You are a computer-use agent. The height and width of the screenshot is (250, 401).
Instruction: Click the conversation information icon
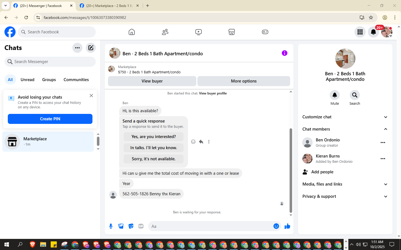284,53
